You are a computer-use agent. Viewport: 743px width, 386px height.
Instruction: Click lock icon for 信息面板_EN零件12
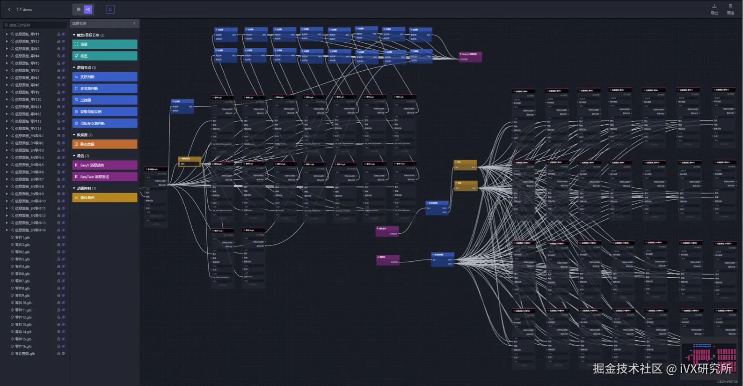pyautogui.click(x=58, y=215)
